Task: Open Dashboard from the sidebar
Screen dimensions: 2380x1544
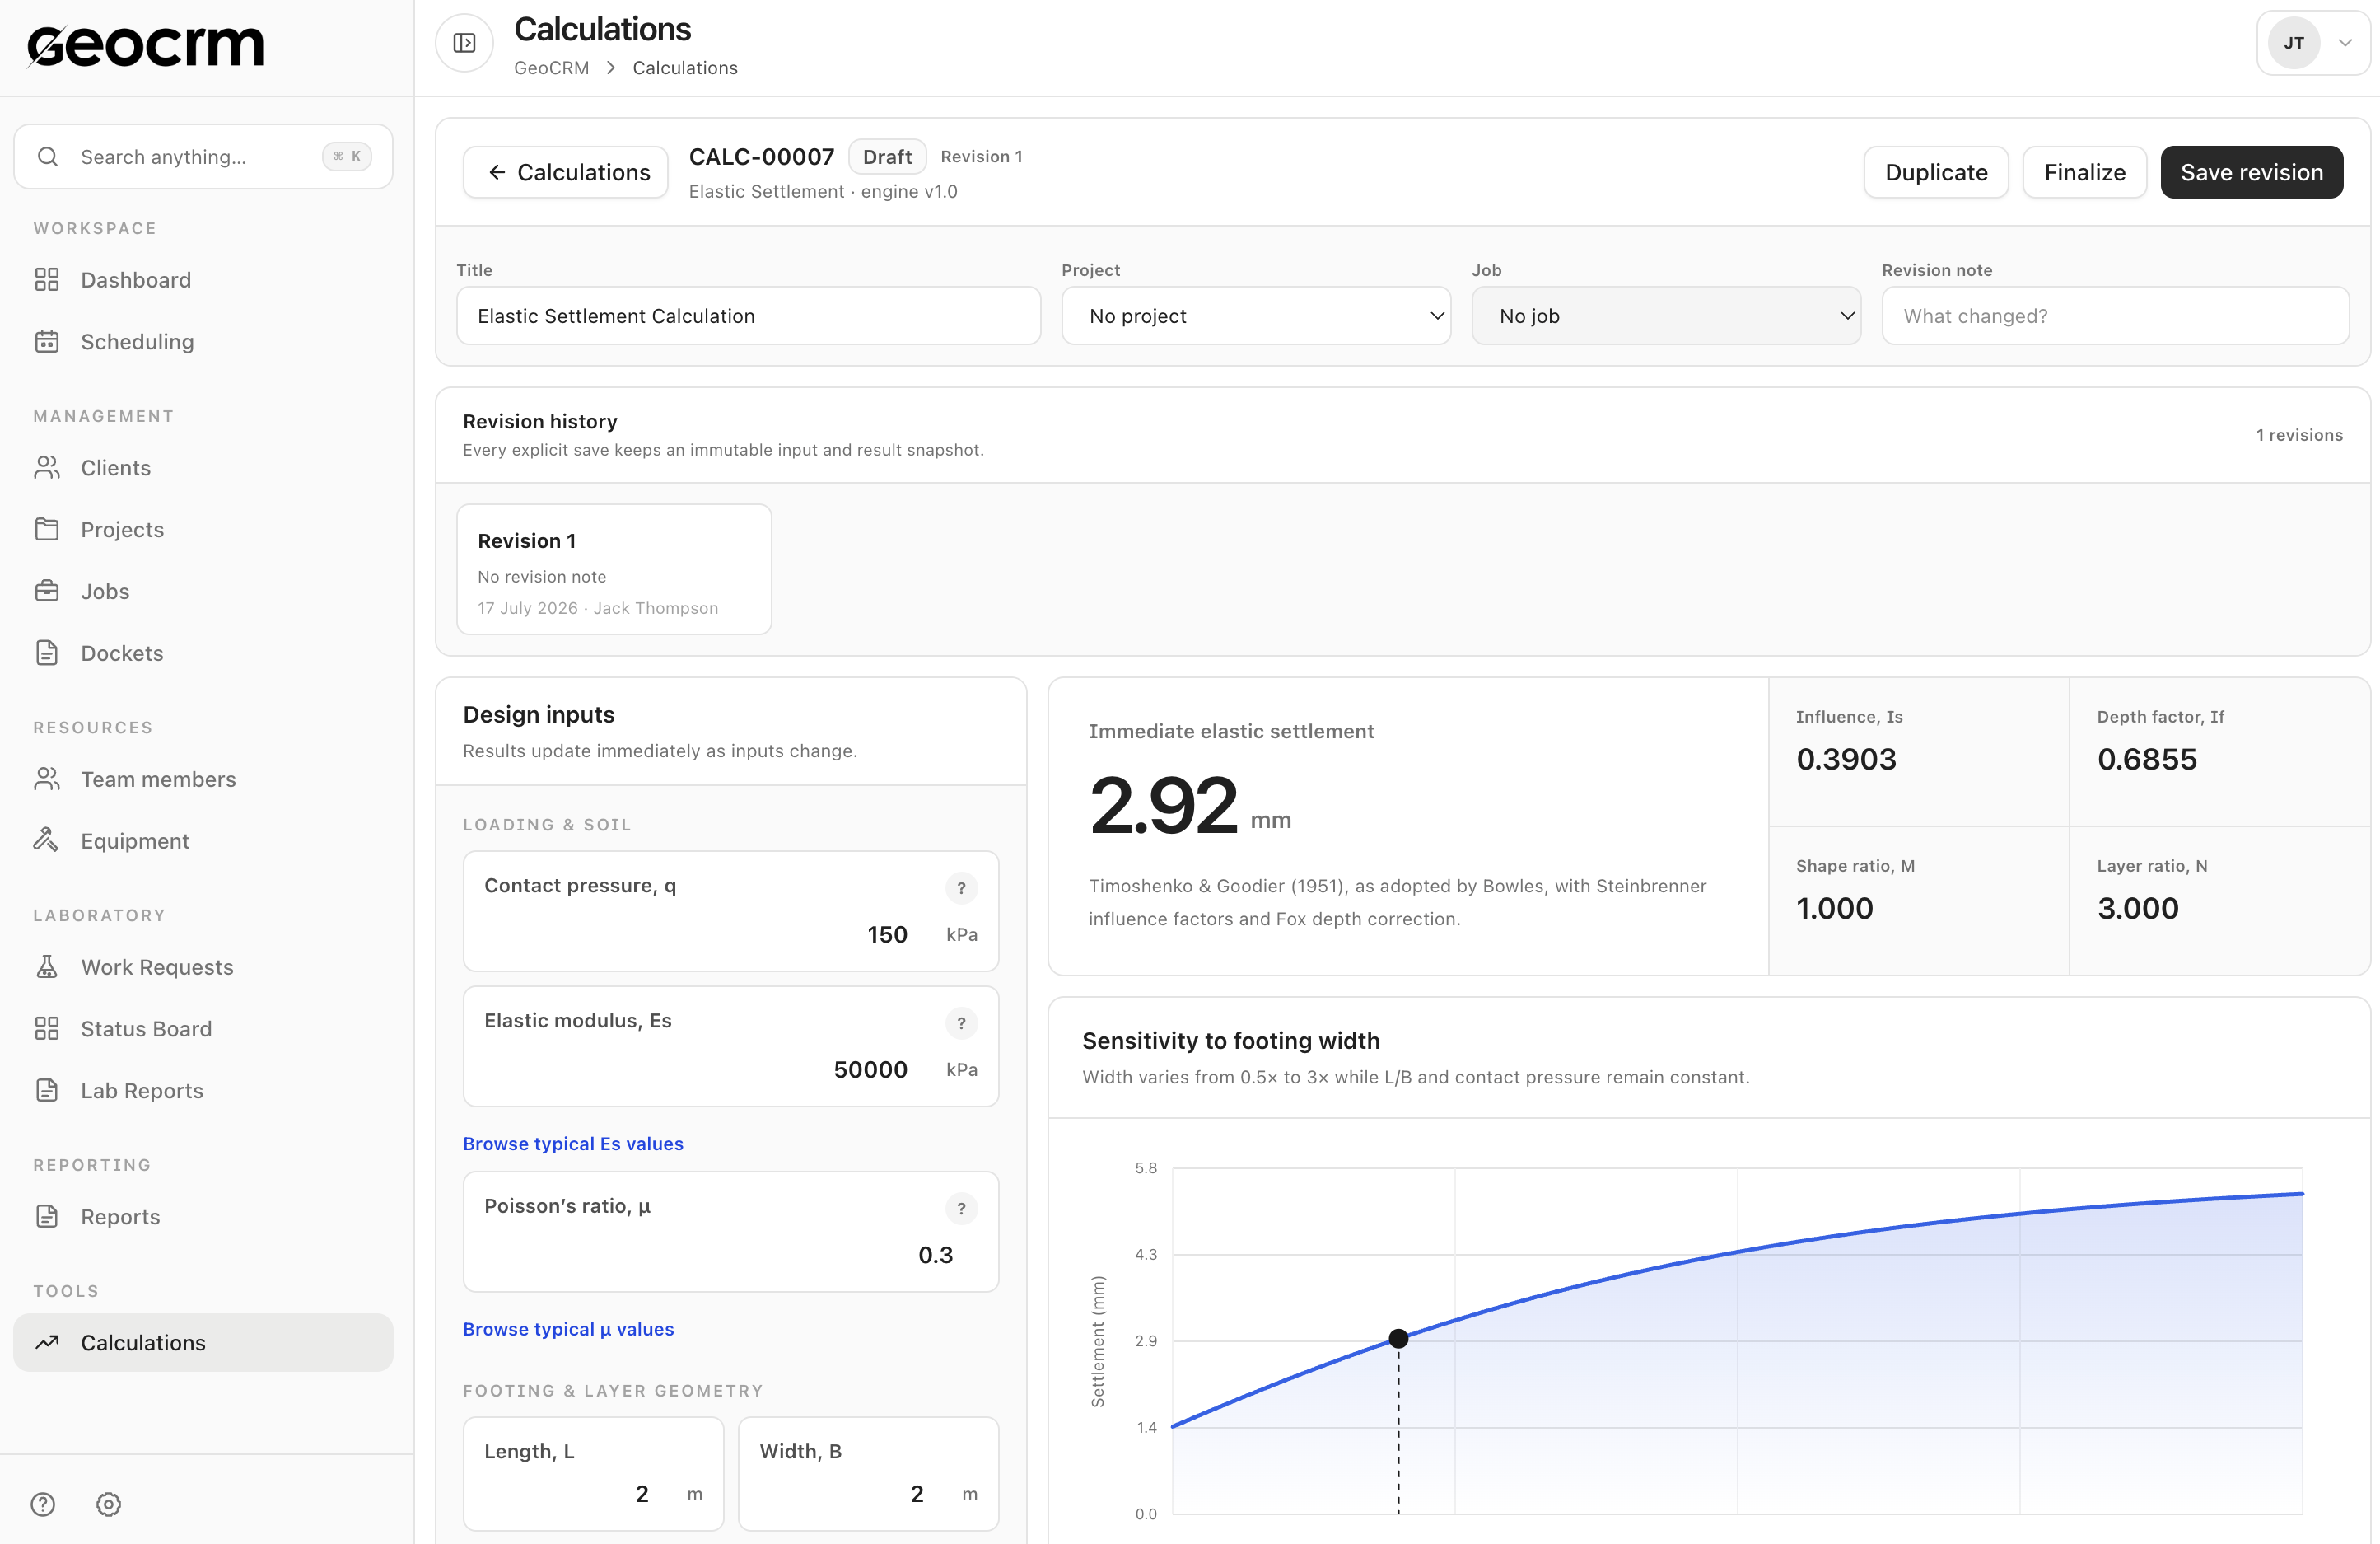Action: pyautogui.click(x=203, y=280)
